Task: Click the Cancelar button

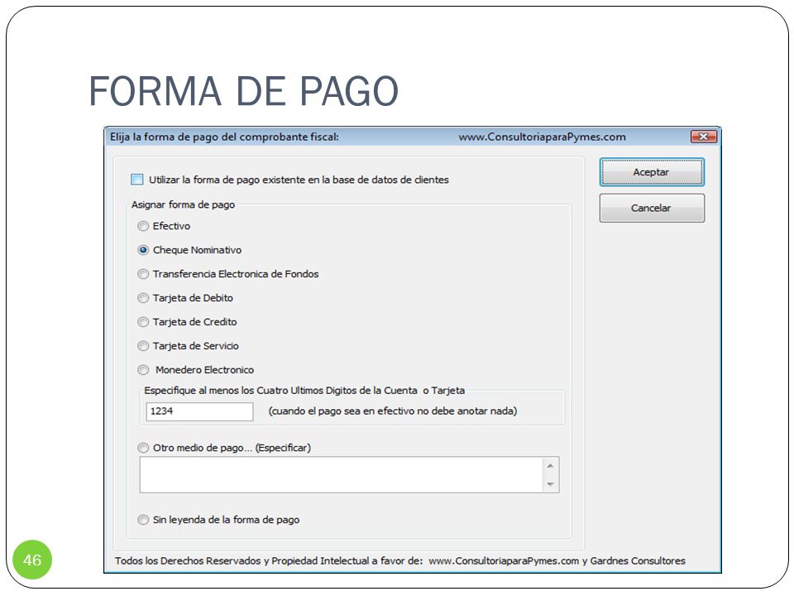Action: pos(652,208)
